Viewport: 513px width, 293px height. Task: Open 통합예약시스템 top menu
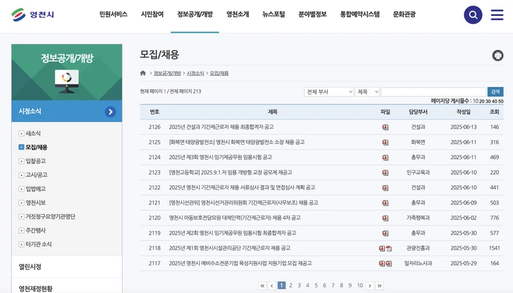360,14
